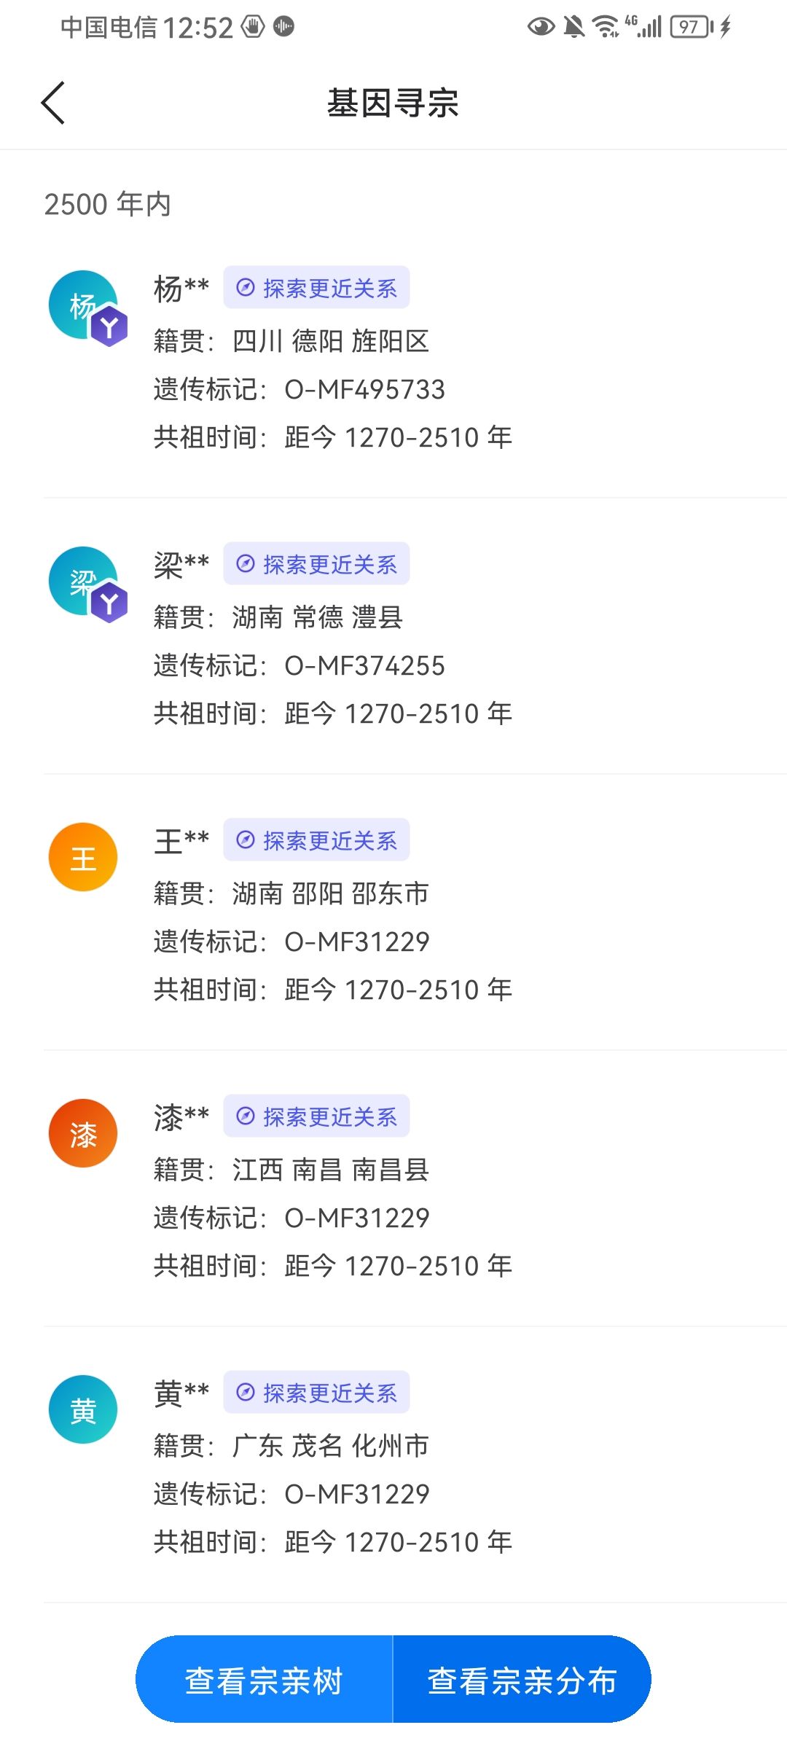Viewport: 787px width, 1749px height.
Task: Open 杨** teal avatar with Y badge
Action: 84,305
